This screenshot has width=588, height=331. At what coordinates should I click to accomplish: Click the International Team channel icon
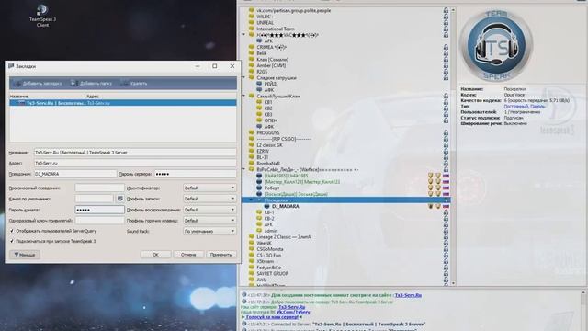point(252,29)
